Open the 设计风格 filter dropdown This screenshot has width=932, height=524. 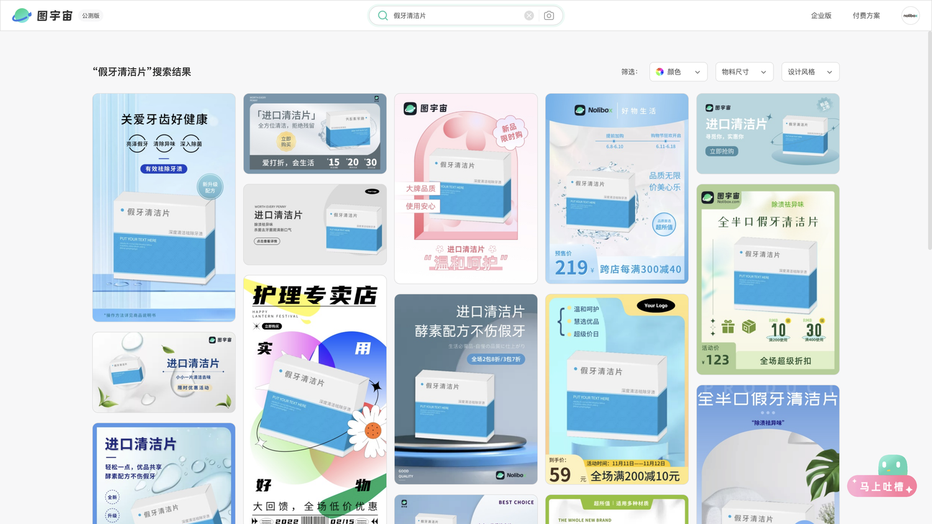click(x=810, y=72)
